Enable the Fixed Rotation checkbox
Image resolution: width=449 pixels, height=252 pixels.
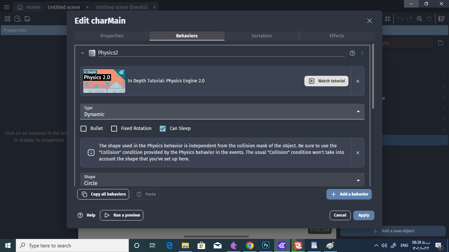[114, 129]
